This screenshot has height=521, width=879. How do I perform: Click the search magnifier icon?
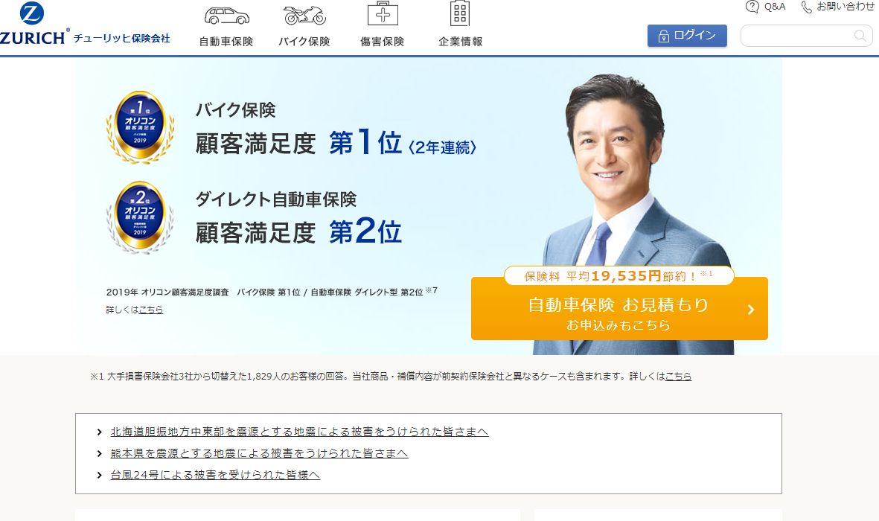tap(860, 36)
